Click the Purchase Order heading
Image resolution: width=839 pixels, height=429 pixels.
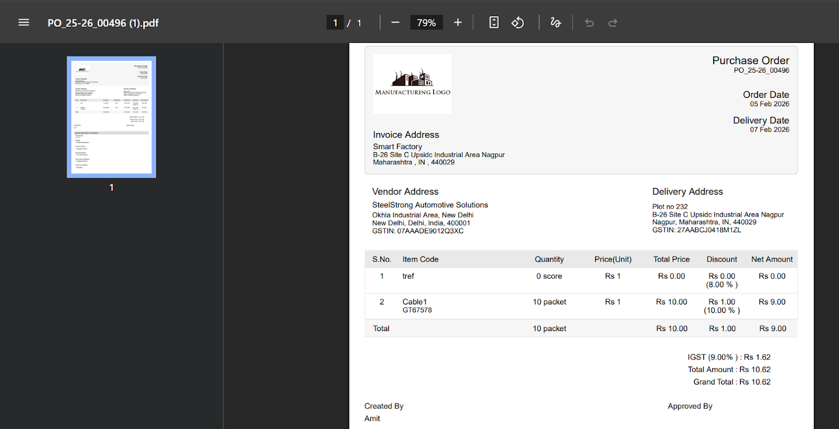tap(750, 61)
